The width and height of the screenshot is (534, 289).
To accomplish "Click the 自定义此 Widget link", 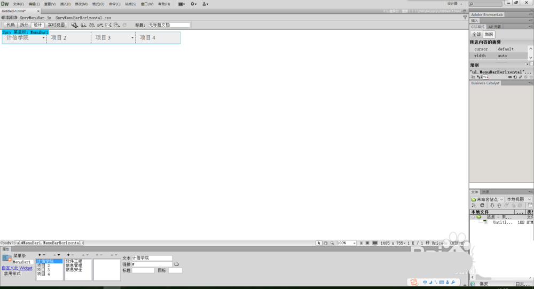I will click(17, 268).
